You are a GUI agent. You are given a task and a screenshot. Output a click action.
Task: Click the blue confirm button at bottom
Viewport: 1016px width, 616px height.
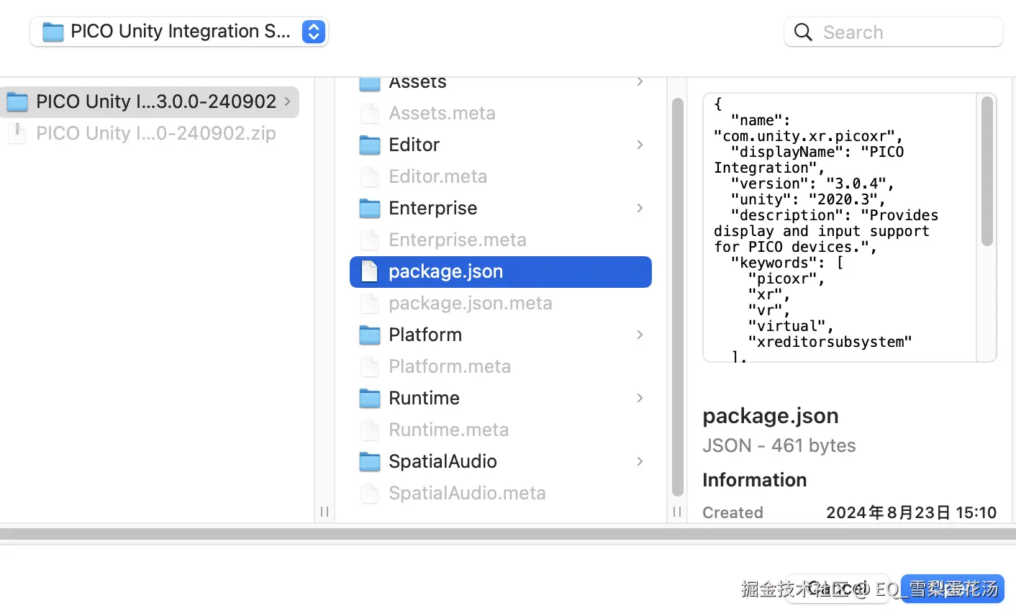[951, 589]
